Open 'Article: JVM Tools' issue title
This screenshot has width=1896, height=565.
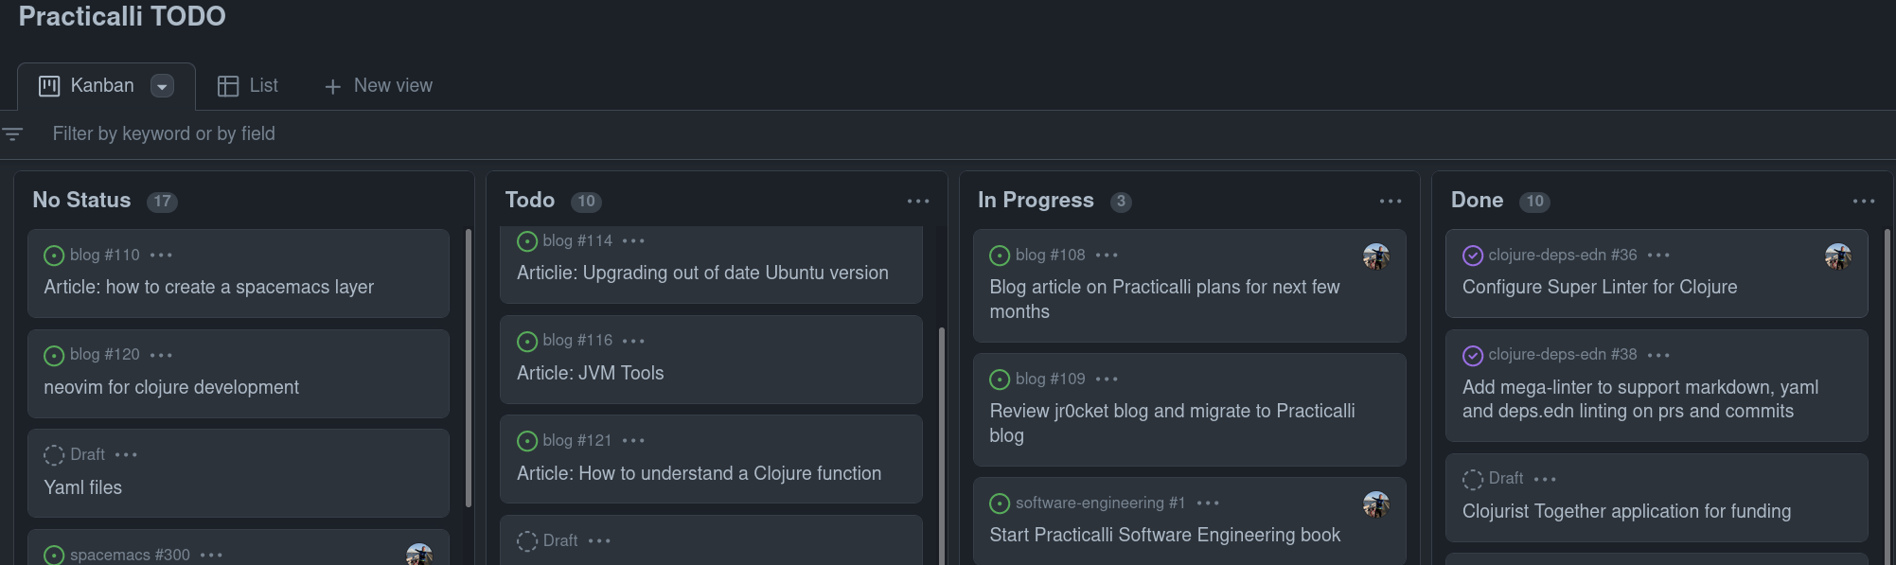(x=590, y=373)
